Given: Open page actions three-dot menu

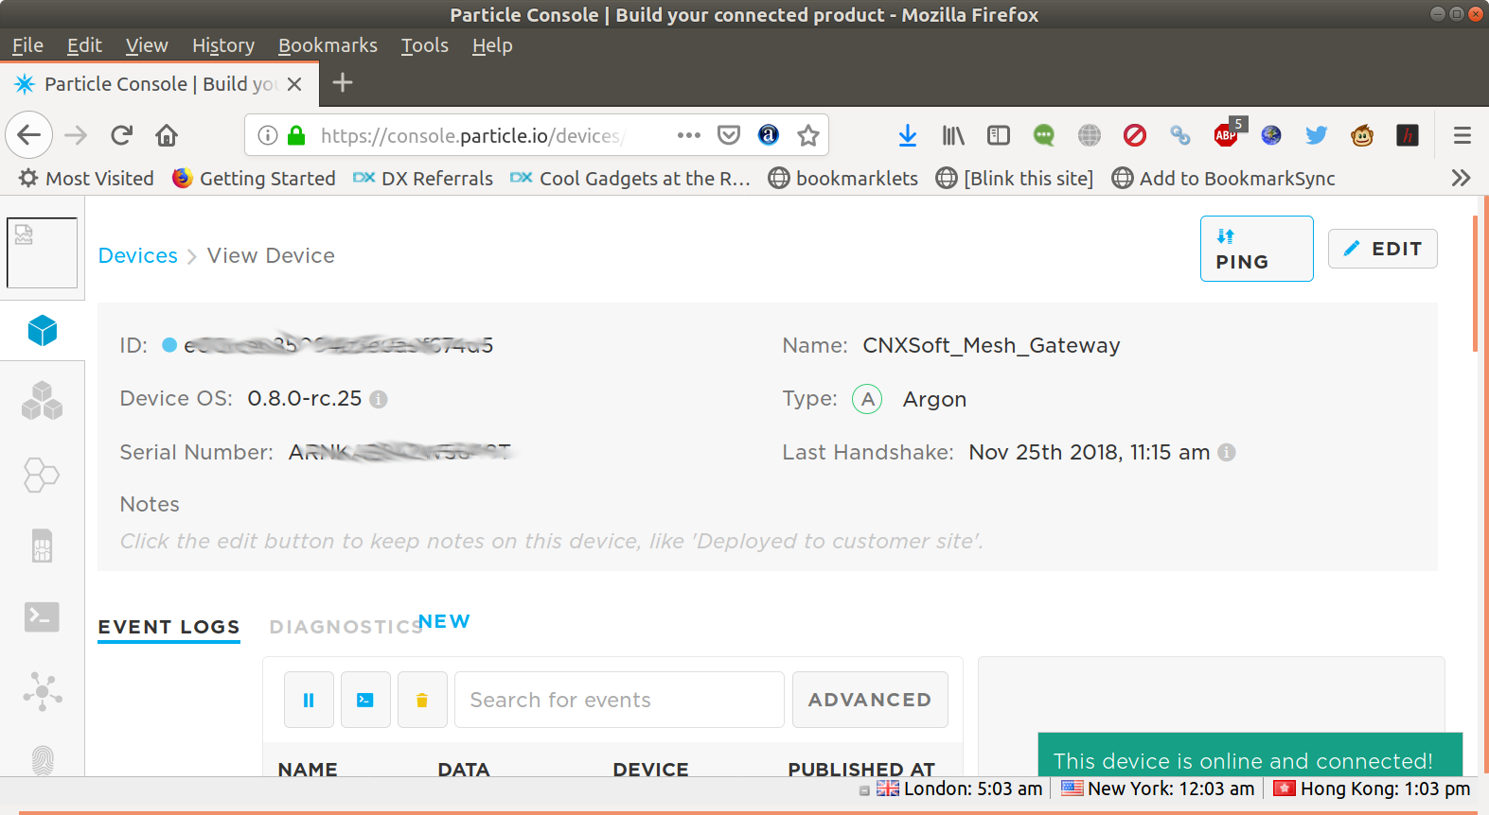Looking at the screenshot, I should coord(689,135).
